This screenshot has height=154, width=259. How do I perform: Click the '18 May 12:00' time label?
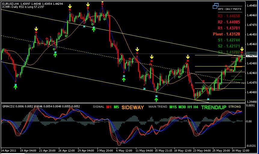[183, 150]
